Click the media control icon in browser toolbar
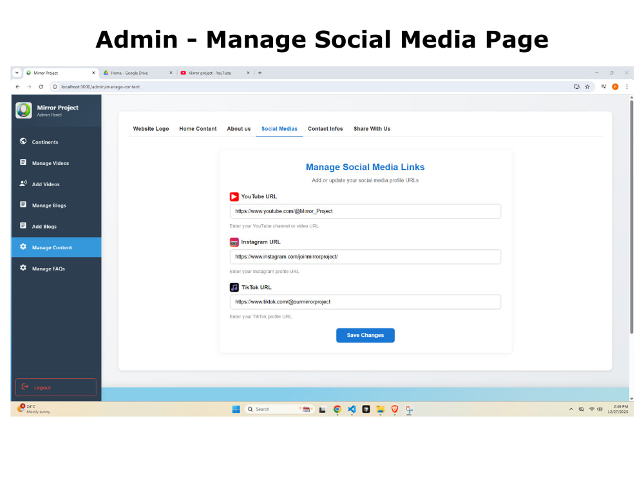Image resolution: width=644 pixels, height=483 pixels. pos(603,87)
